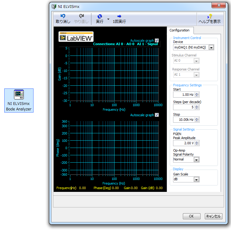The image size is (231, 230).
Task: Increment the Steps per decade stepper
Action: pyautogui.click(x=197, y=106)
